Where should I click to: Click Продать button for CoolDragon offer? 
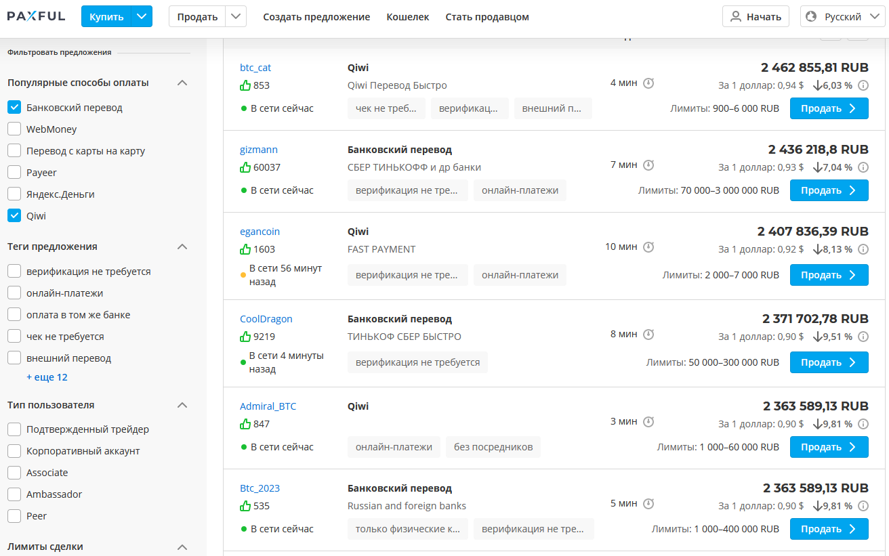(x=829, y=362)
